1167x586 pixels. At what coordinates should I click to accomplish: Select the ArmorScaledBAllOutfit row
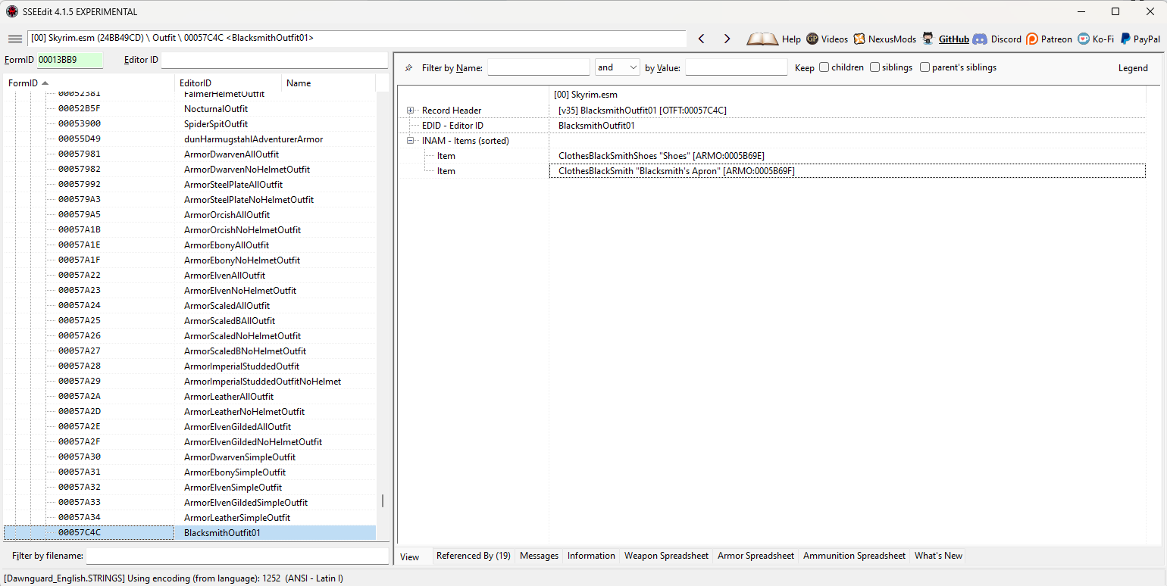pos(189,321)
